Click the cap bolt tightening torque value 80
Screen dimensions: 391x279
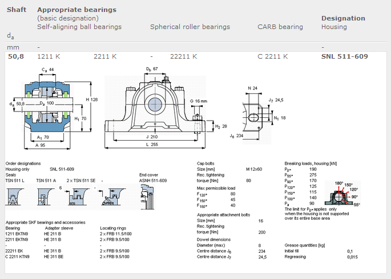[x=248, y=180]
